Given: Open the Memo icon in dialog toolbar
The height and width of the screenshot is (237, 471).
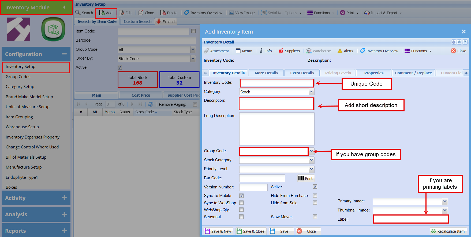Looking at the screenshot, I should [x=238, y=51].
